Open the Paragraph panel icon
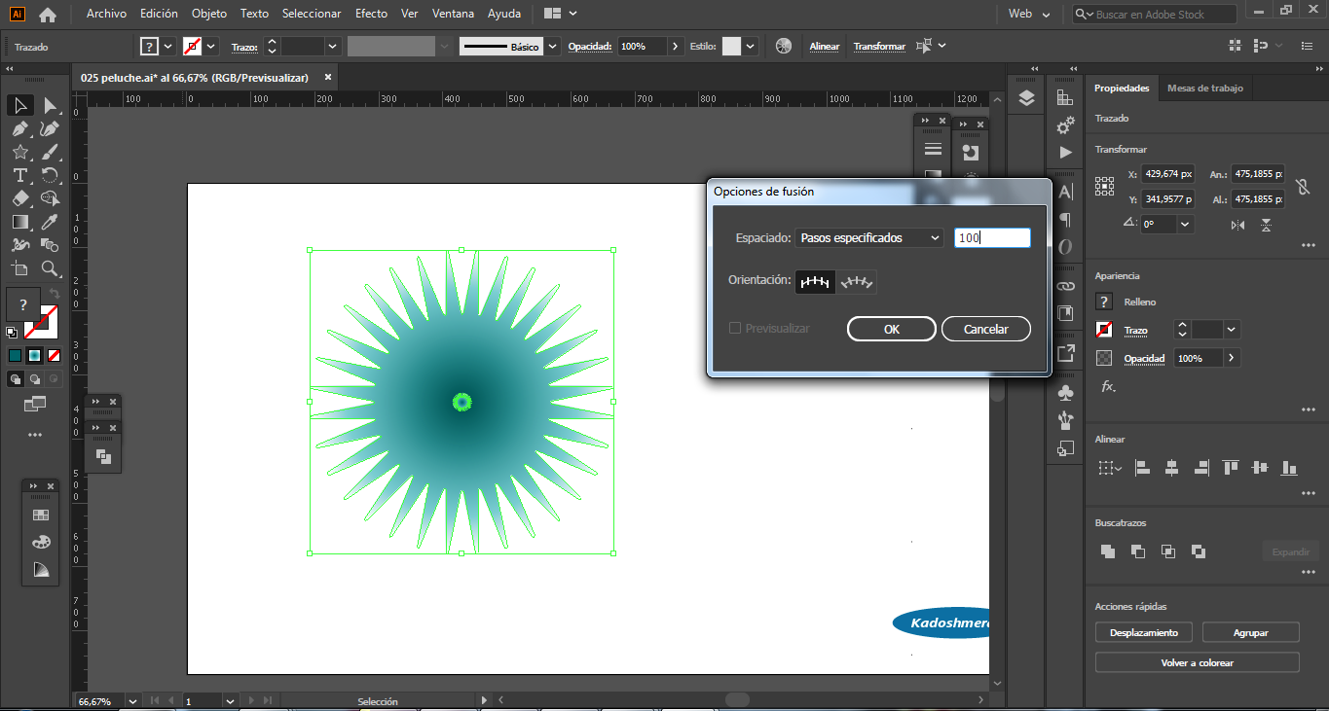This screenshot has width=1329, height=711. click(1065, 219)
